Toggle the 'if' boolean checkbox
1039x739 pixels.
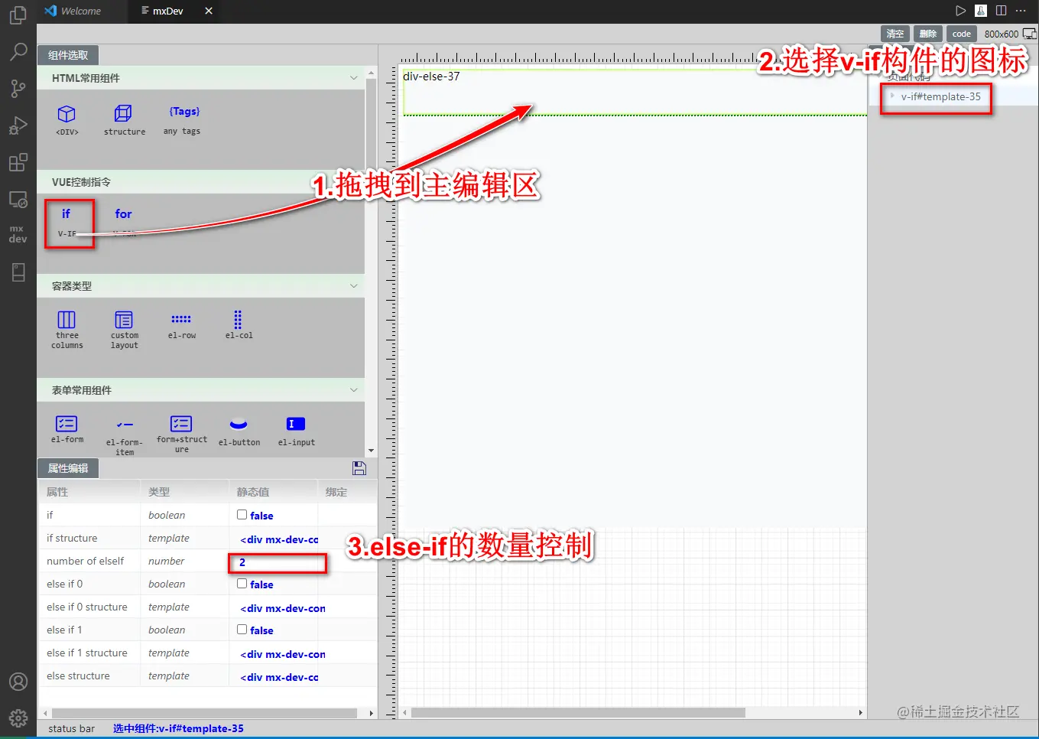(x=242, y=515)
